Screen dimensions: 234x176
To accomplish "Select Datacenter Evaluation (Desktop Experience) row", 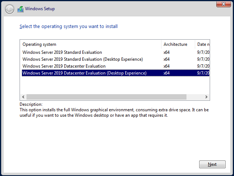I will coord(115,73).
